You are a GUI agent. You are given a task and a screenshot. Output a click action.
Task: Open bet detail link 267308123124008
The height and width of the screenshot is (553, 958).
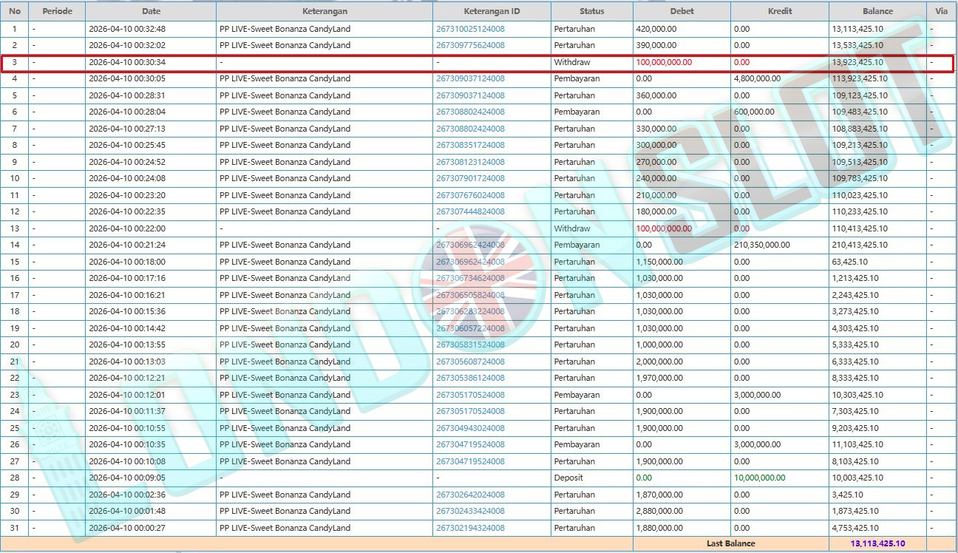470,162
